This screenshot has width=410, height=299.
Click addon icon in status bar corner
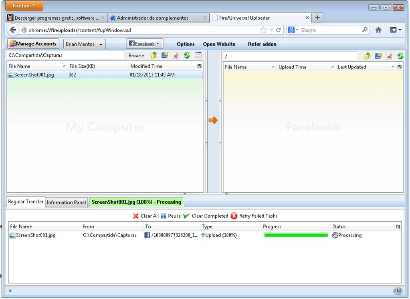pos(398,291)
